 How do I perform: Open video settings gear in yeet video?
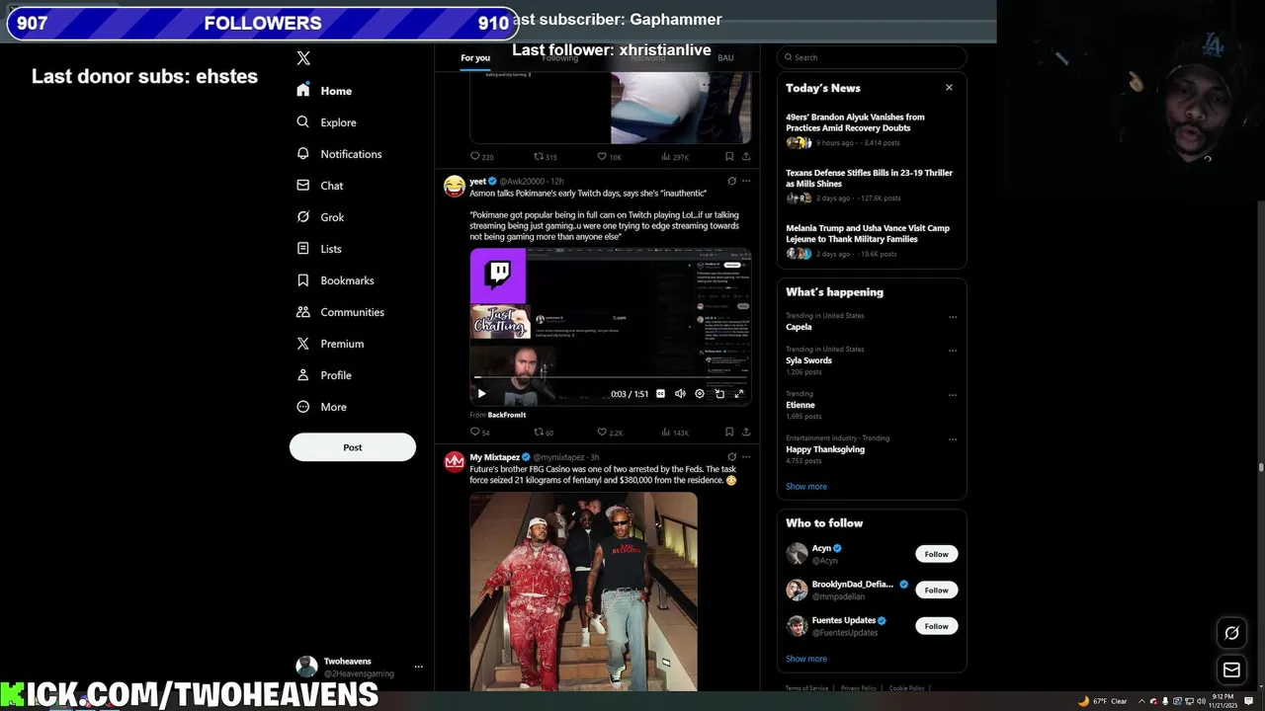[x=700, y=394]
